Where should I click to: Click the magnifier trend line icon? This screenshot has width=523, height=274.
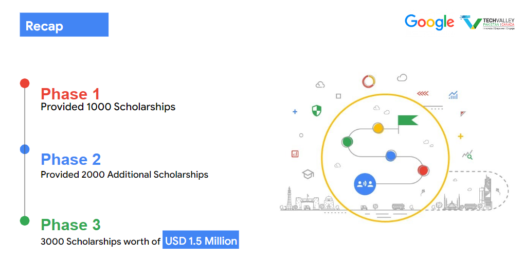coord(467,155)
